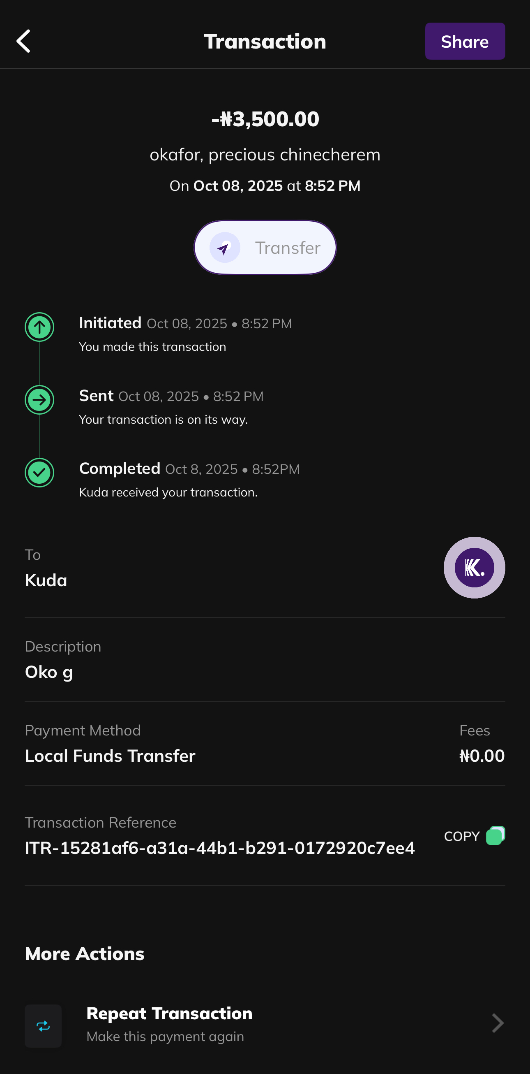Tap the ₦0.00 fees value
The width and height of the screenshot is (530, 1074).
[482, 756]
